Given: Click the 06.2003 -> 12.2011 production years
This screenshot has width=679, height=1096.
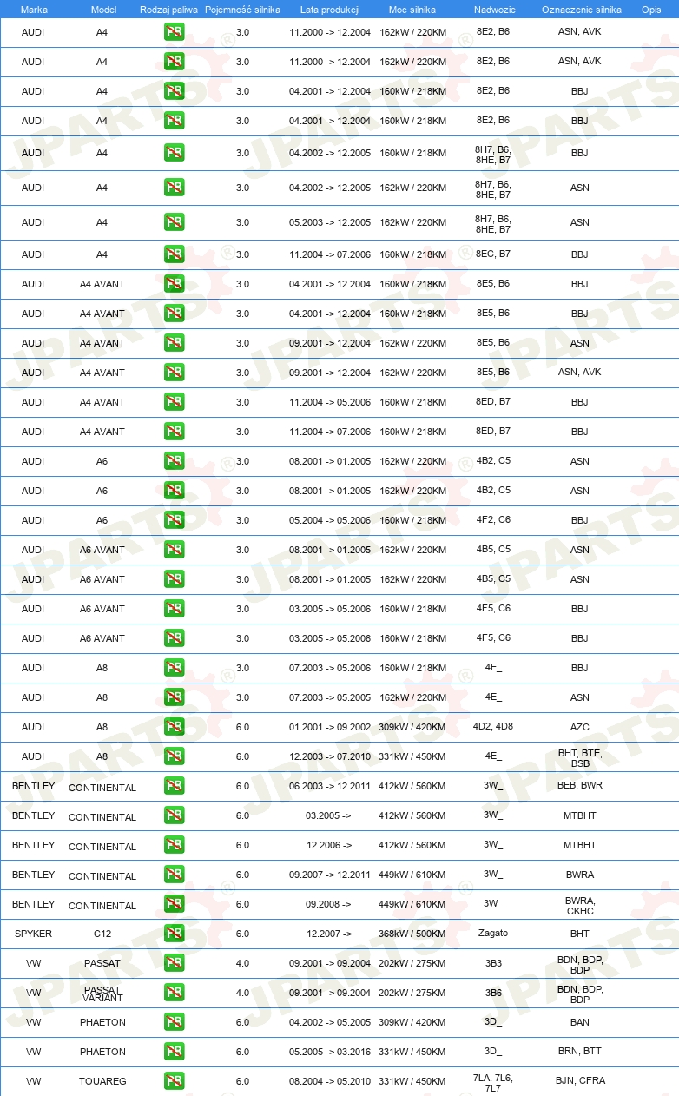Looking at the screenshot, I should pos(330,787).
